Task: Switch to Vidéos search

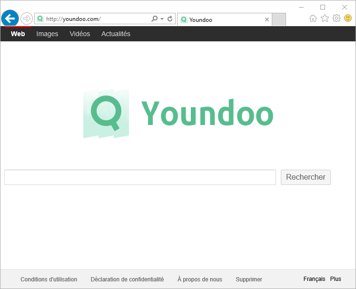Action: coord(79,34)
